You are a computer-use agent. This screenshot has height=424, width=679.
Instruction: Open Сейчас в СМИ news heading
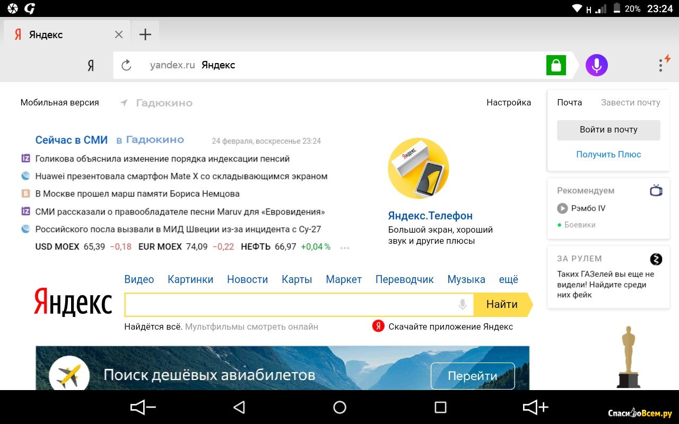click(x=72, y=140)
